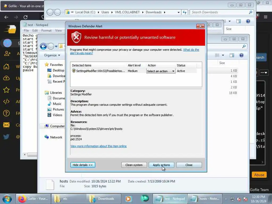The image size is (272, 204).
Task: Click the Gofile question mark icon
Action: click(x=6, y=113)
